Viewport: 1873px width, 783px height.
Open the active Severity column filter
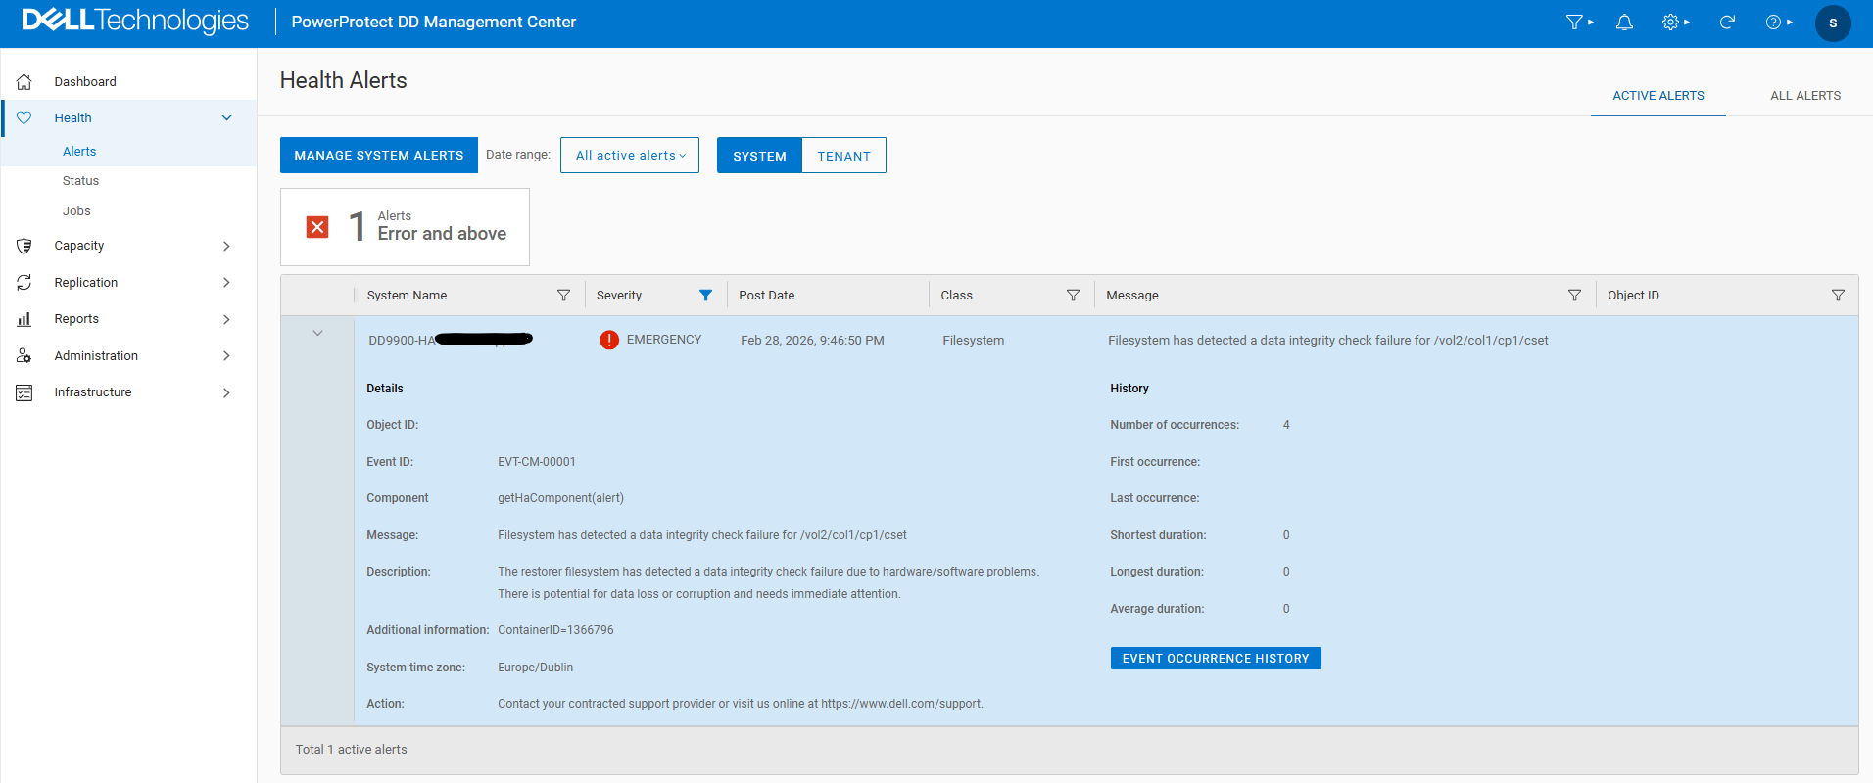click(x=705, y=295)
